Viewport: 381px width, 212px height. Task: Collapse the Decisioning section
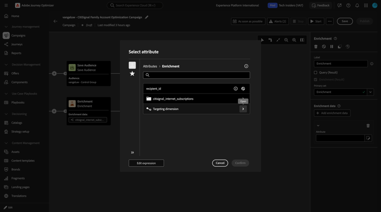point(6,114)
